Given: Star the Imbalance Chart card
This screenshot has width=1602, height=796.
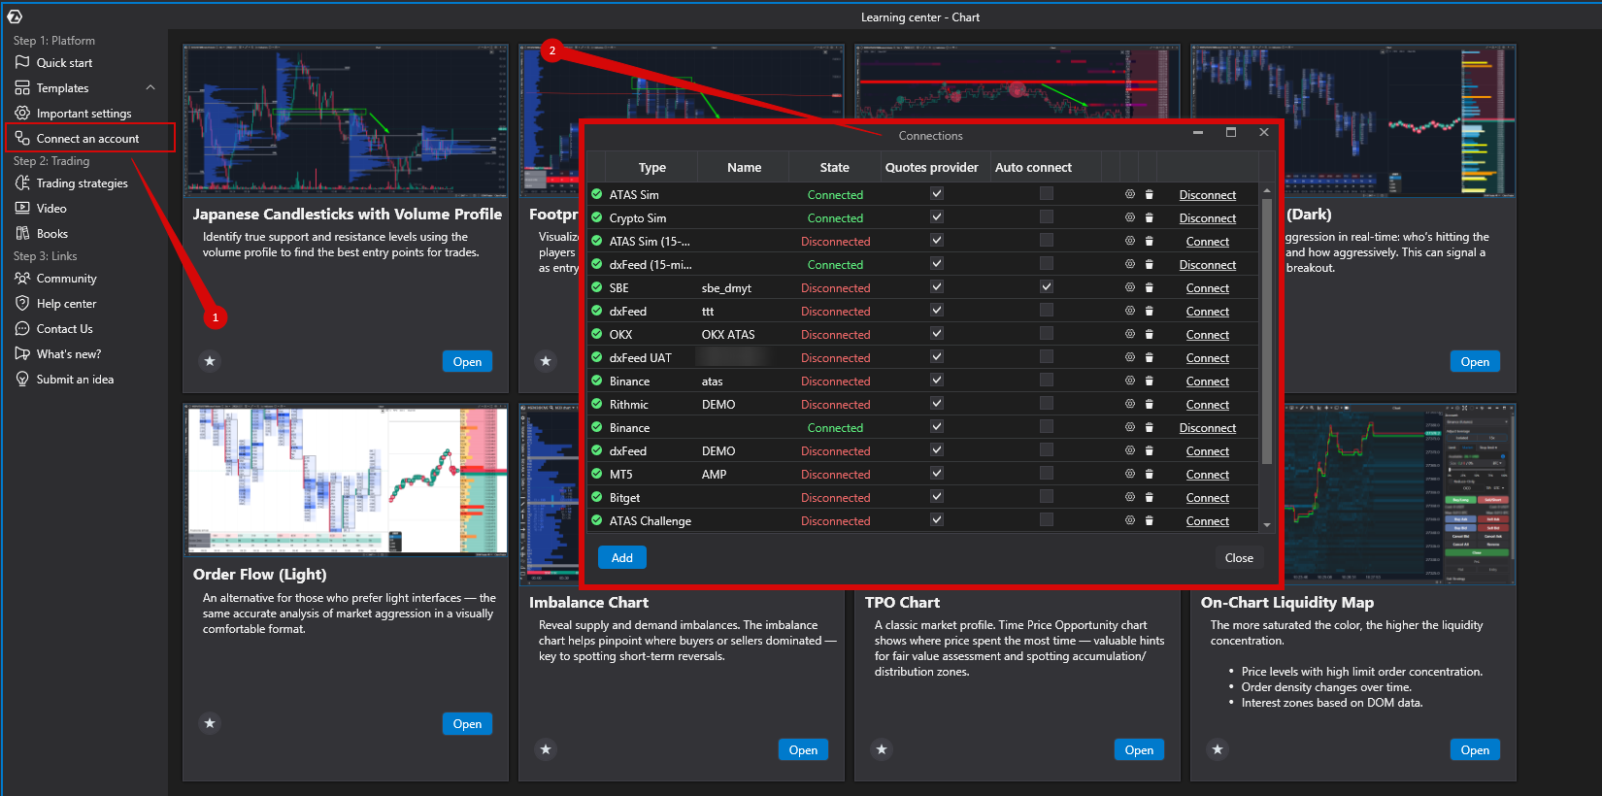Looking at the screenshot, I should pos(546,749).
